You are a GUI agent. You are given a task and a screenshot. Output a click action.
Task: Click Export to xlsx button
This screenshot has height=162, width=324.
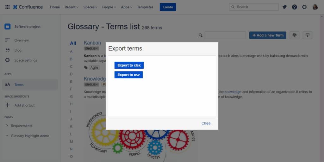pyautogui.click(x=129, y=65)
